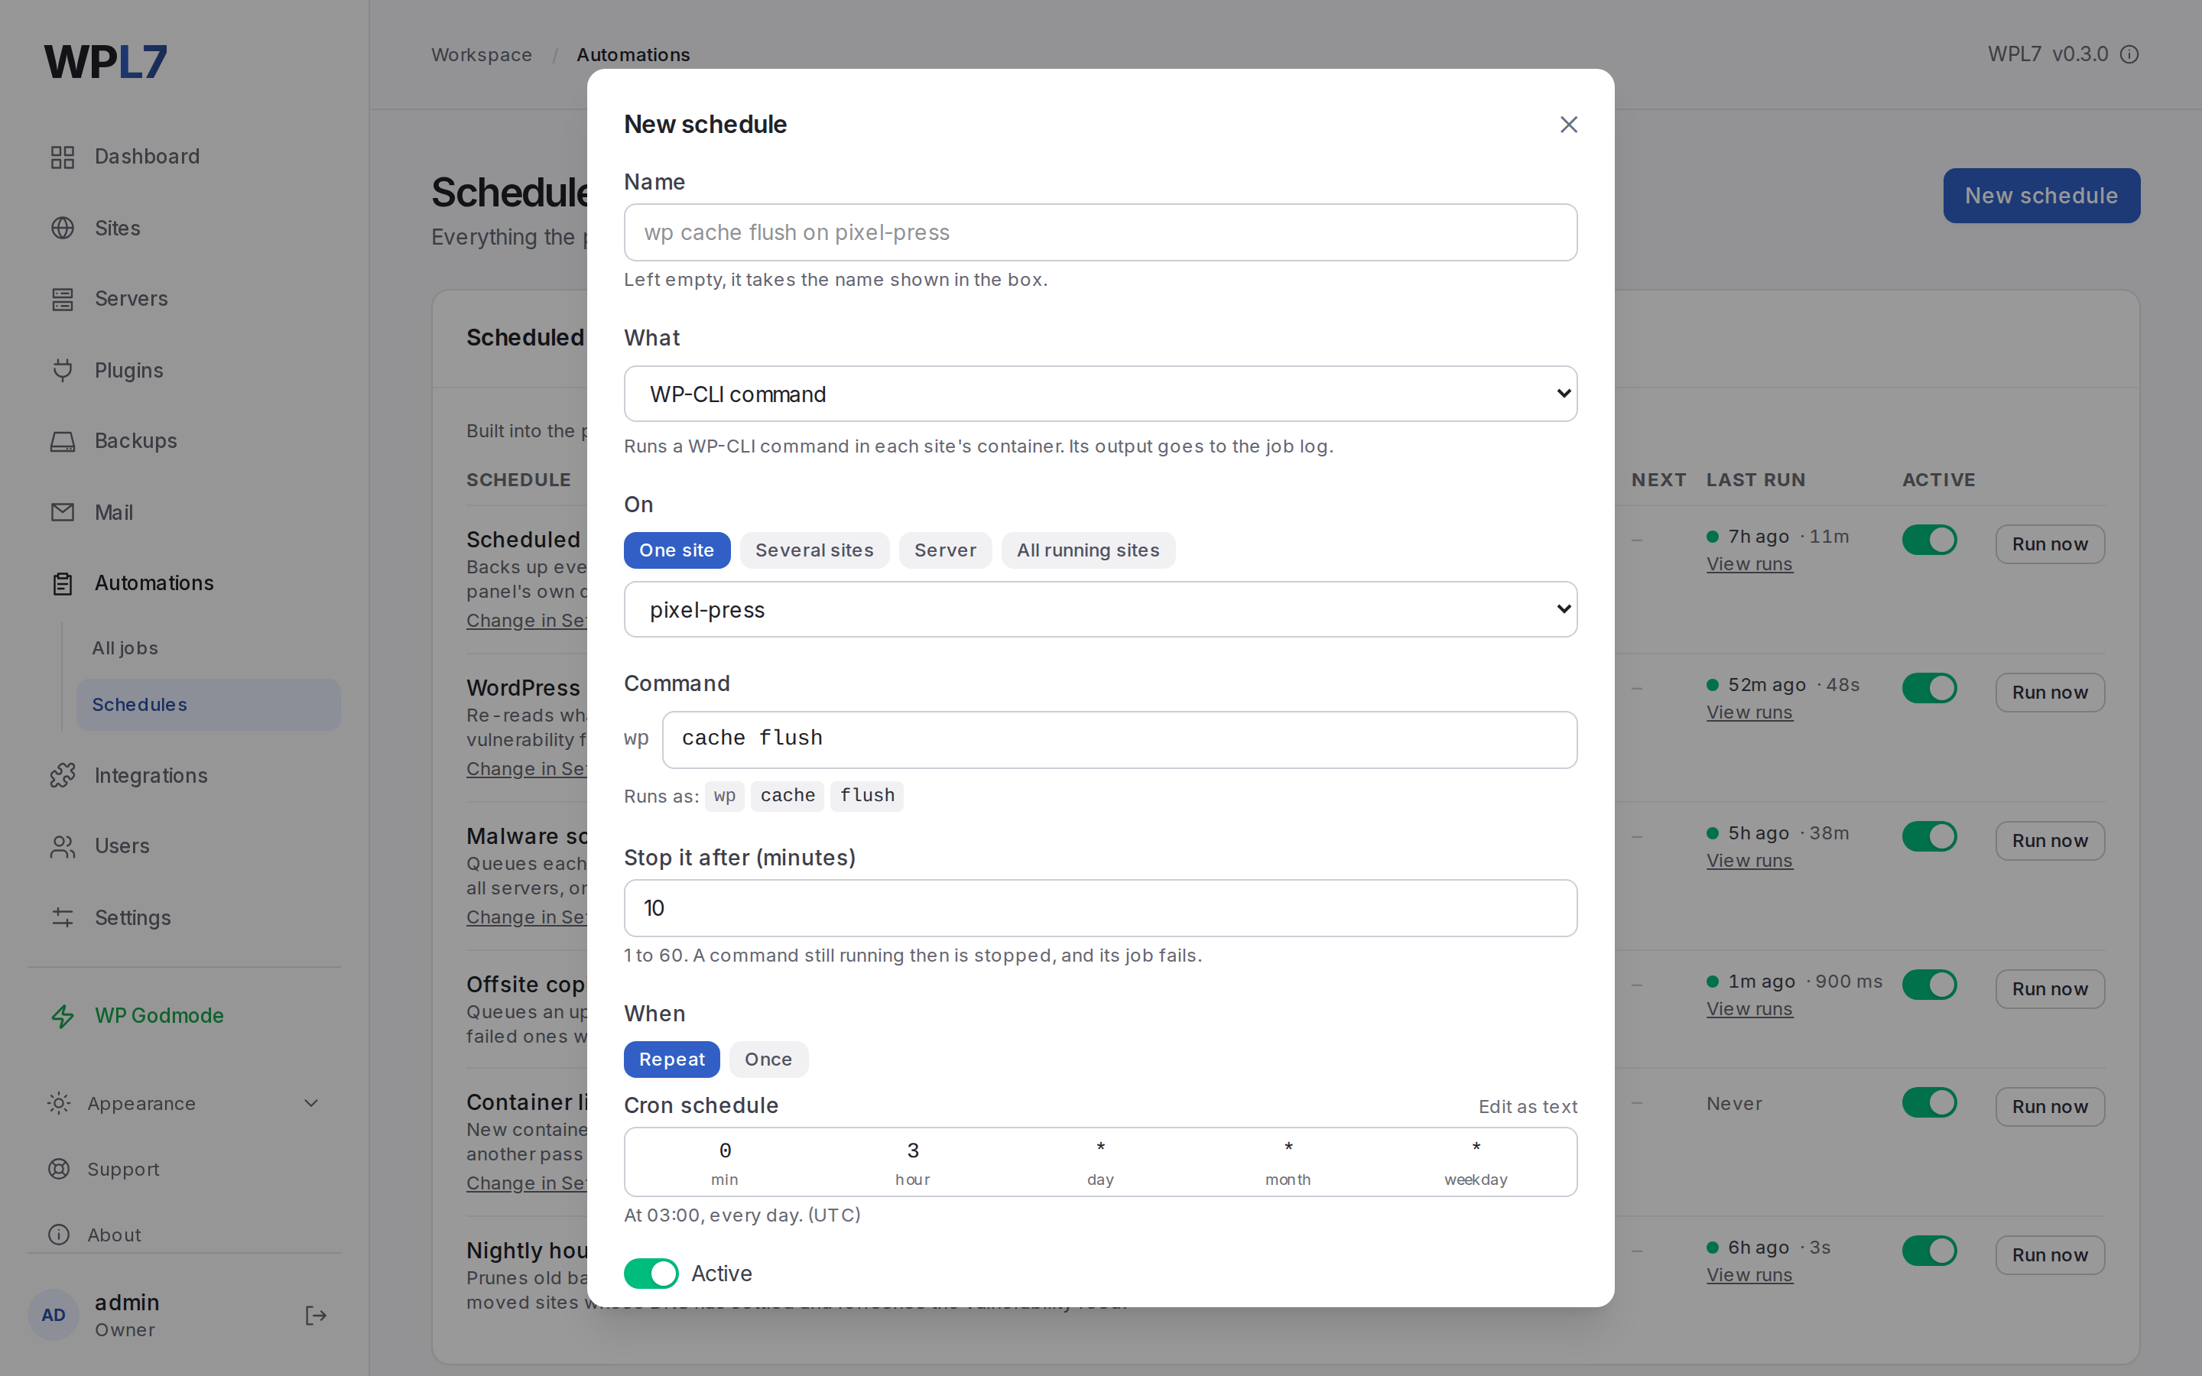This screenshot has height=1376, width=2202.
Task: Click Run now for the 7h ago row
Action: coord(2049,544)
